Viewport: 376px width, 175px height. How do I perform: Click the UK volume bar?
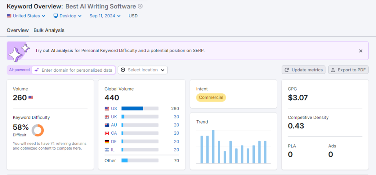[140, 117]
